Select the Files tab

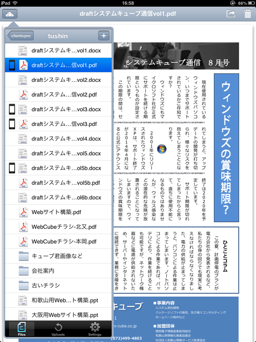coord(21,330)
